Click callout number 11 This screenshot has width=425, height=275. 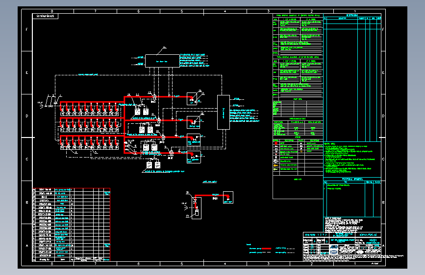152,114
